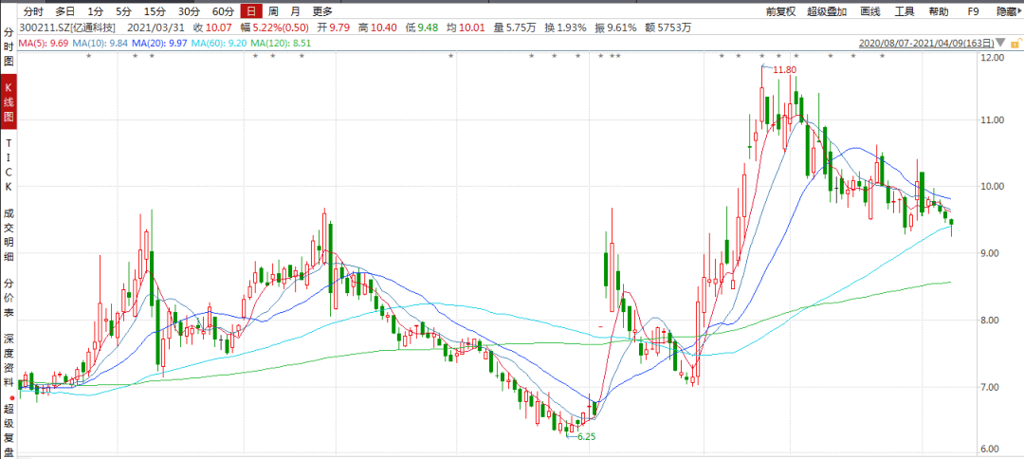Choose the 1分 one-minute period

pos(95,11)
